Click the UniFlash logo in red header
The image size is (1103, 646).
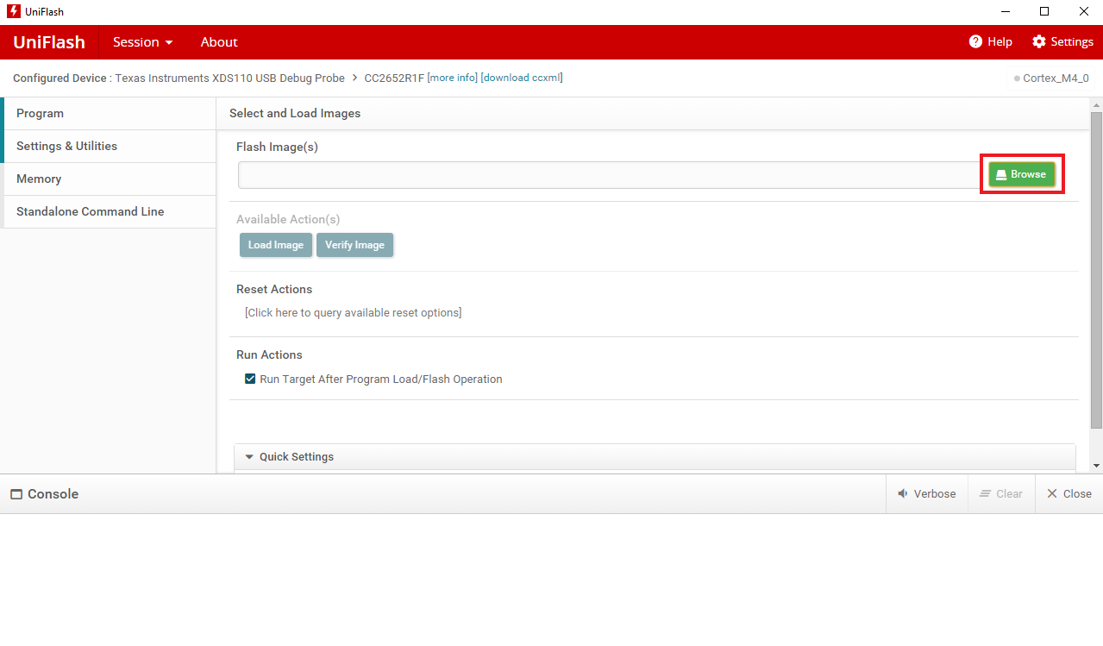49,42
